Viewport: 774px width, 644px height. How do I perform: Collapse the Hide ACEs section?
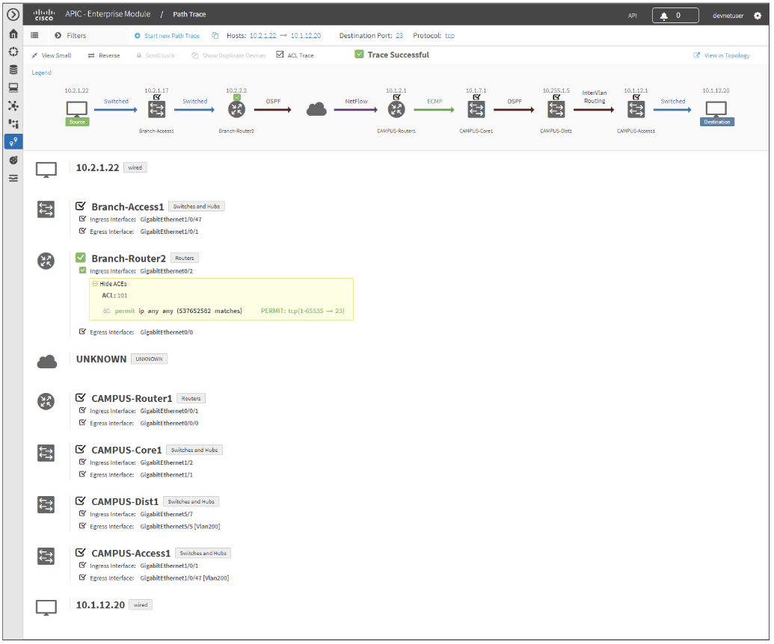pos(110,284)
